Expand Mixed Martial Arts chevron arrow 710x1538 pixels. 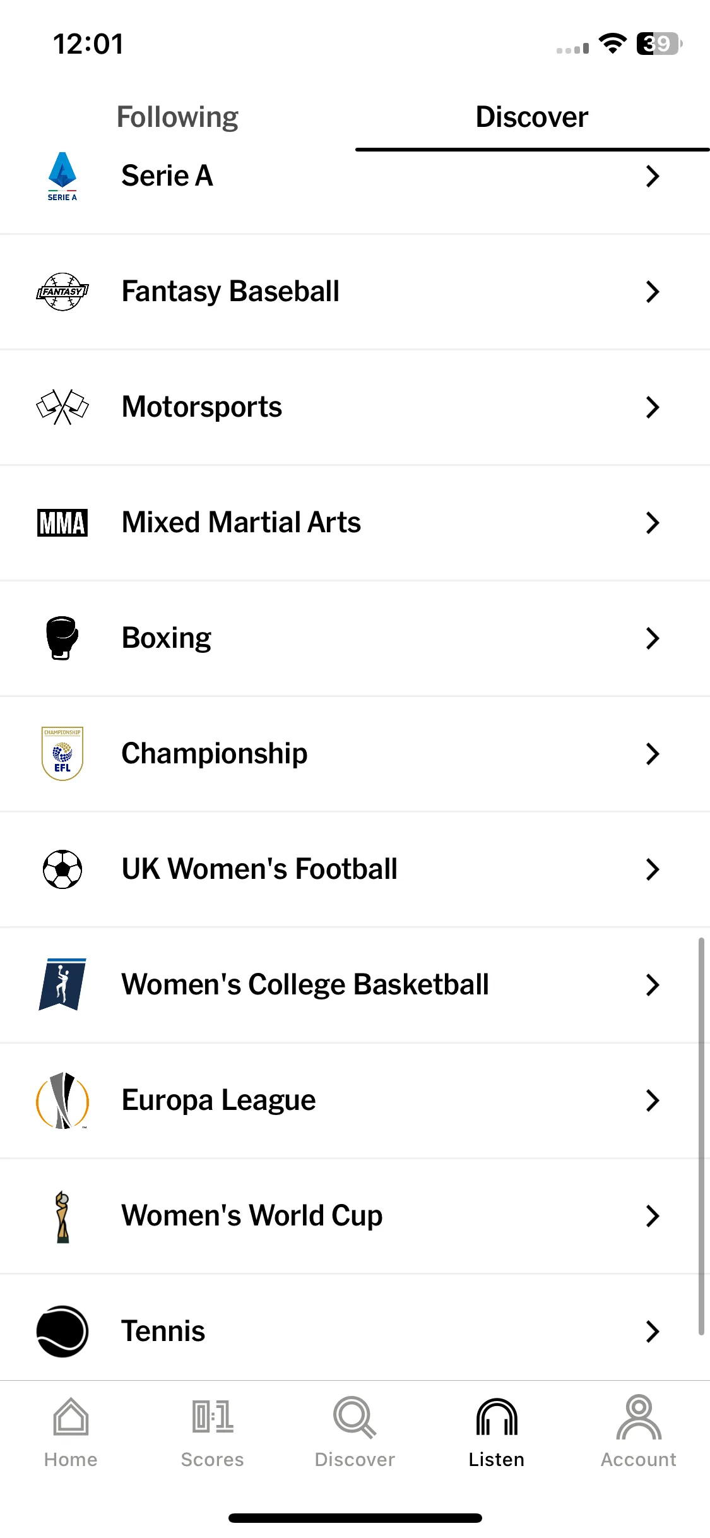tap(653, 523)
